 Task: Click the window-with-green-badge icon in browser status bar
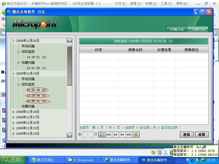pyautogui.click(x=160, y=153)
